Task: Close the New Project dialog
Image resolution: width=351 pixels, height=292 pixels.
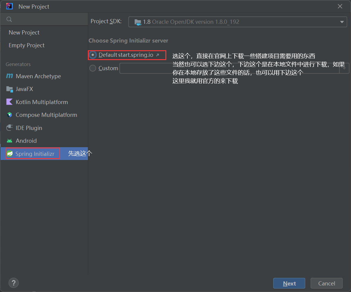Action: (x=340, y=6)
